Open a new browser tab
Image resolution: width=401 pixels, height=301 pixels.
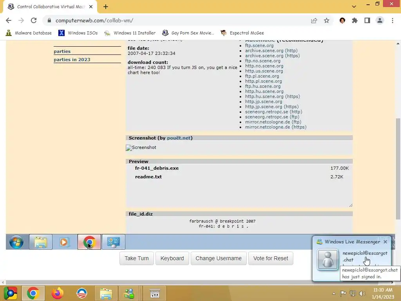(x=106, y=7)
